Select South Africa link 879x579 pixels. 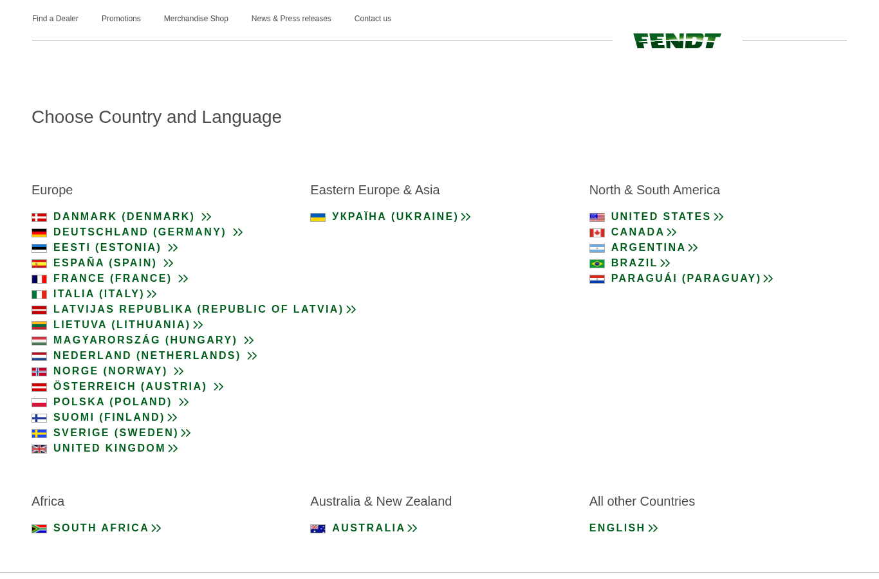(x=107, y=528)
